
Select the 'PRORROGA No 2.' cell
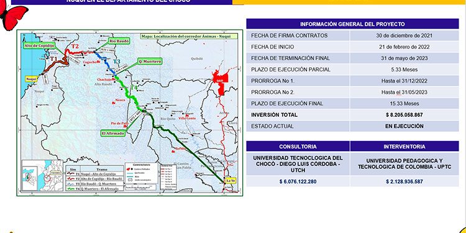point(298,92)
